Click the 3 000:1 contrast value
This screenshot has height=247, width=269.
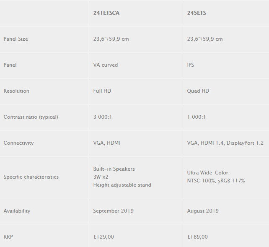point(103,117)
